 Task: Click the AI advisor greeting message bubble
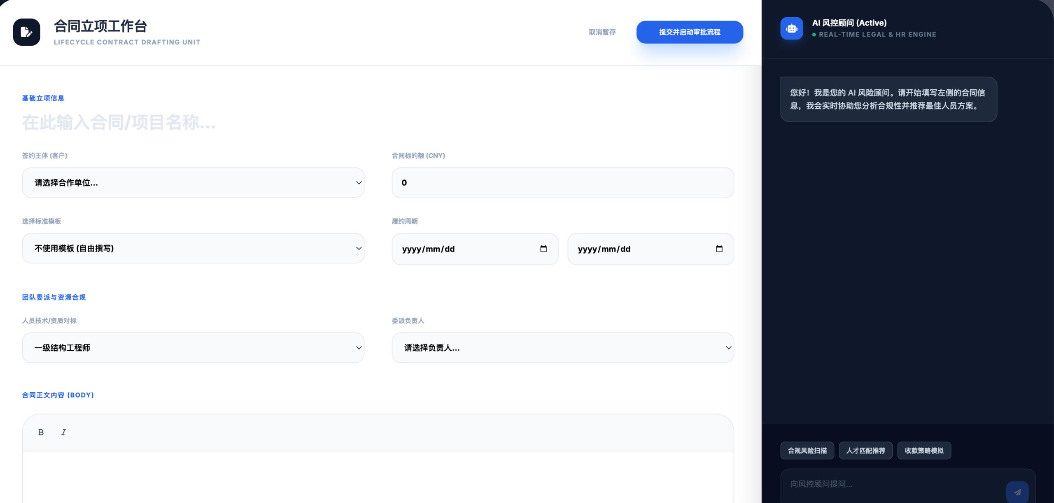coord(888,99)
